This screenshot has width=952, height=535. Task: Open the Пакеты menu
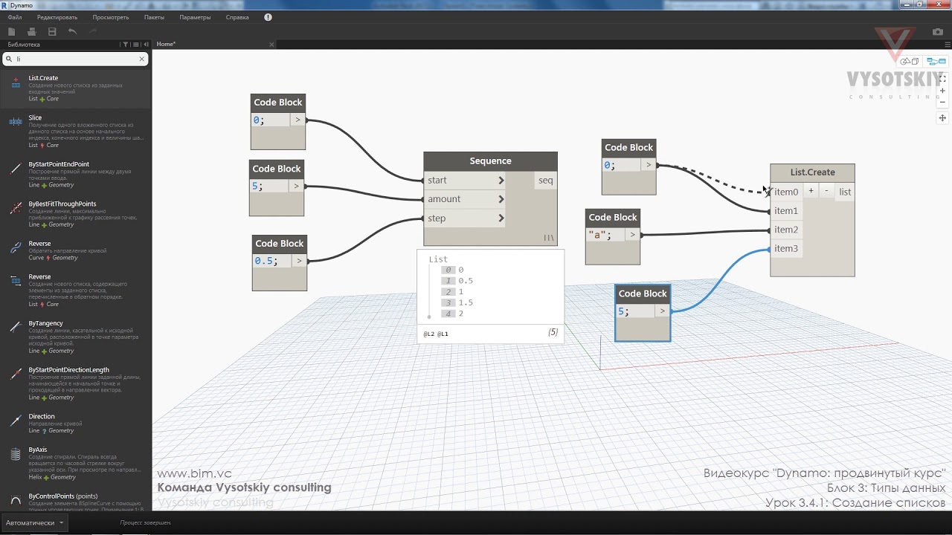[x=154, y=17]
